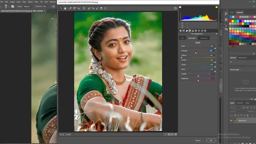This screenshot has height=144, width=256.
Task: Open the Split Toning panel icon
Action: pyautogui.click(x=193, y=31)
